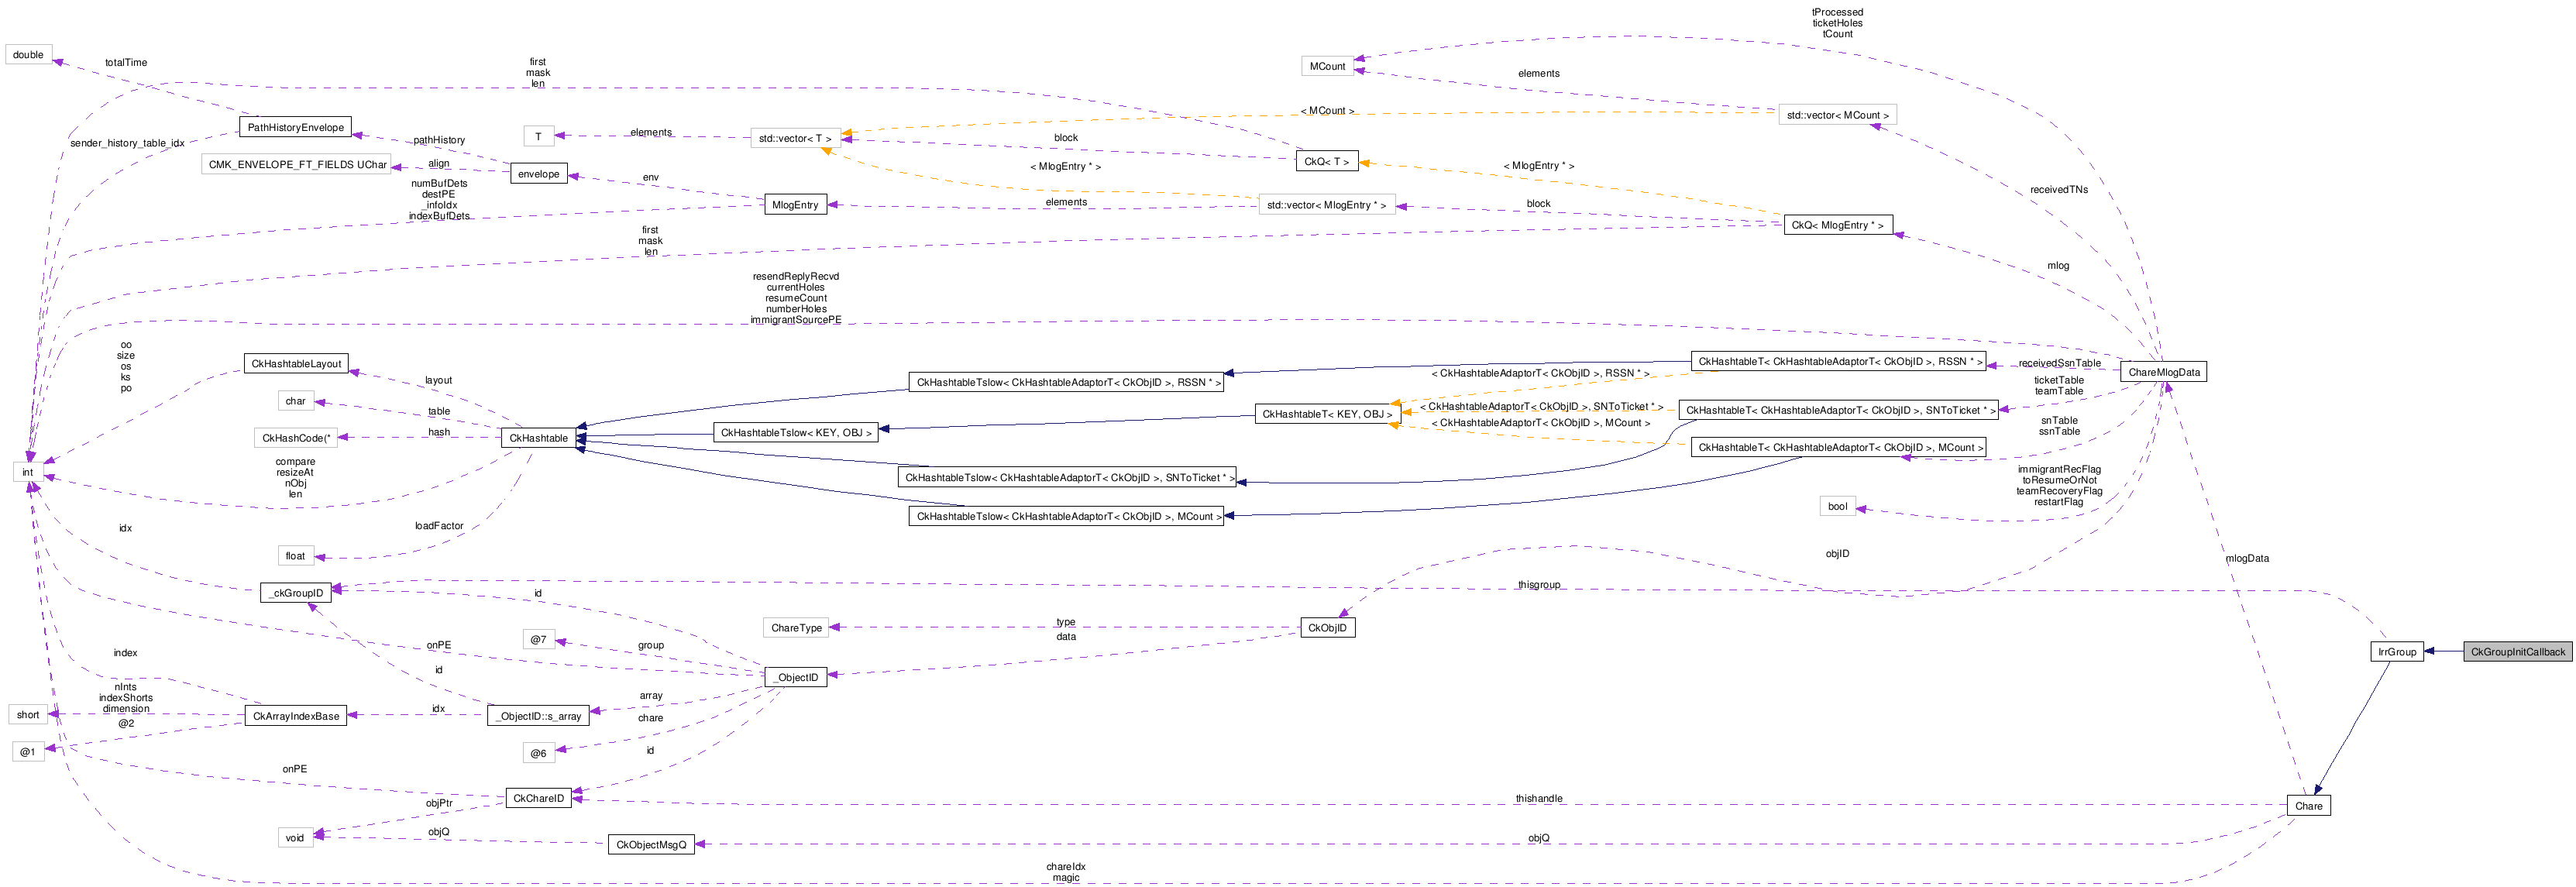Image resolution: width=2576 pixels, height=887 pixels.
Task: Click the CkGroupInitCallback node
Action: (2517, 652)
